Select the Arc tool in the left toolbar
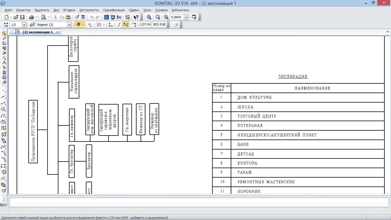This screenshot has height=220, width=391. tap(3, 115)
